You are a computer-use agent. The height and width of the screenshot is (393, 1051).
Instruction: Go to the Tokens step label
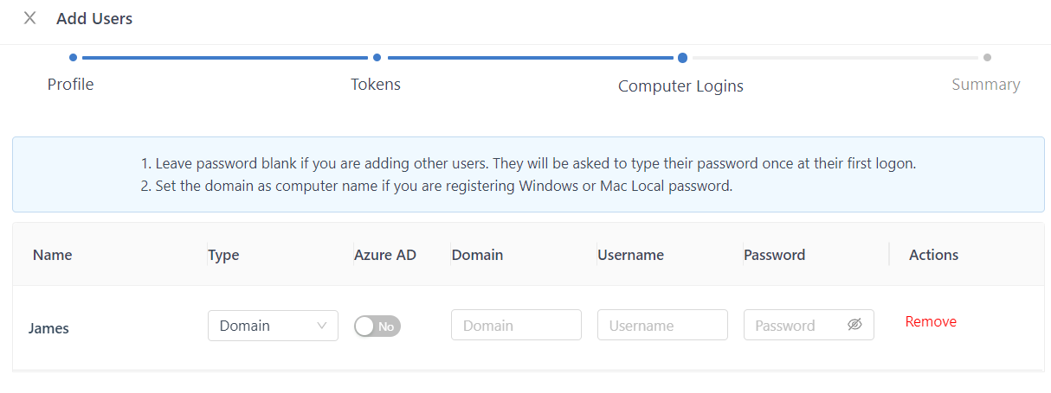376,84
